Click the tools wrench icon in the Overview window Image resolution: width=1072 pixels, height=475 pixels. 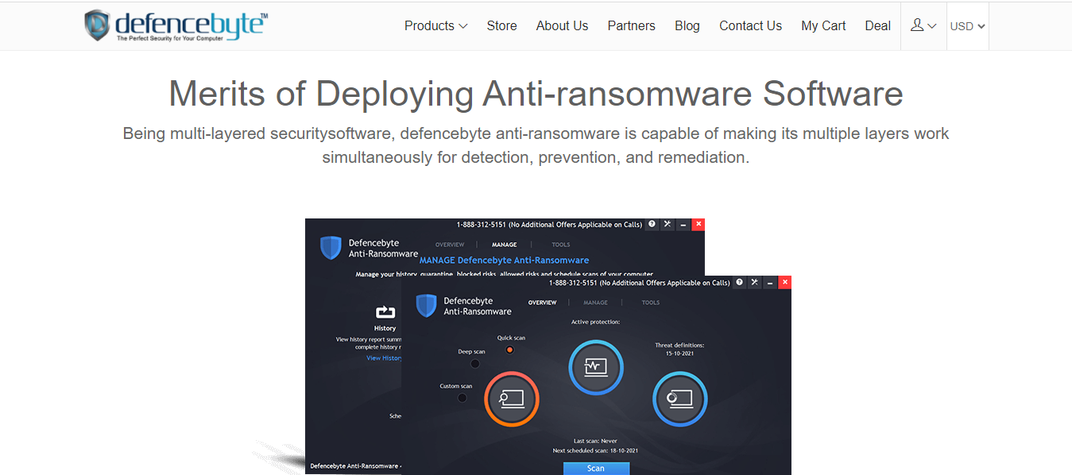pos(754,282)
